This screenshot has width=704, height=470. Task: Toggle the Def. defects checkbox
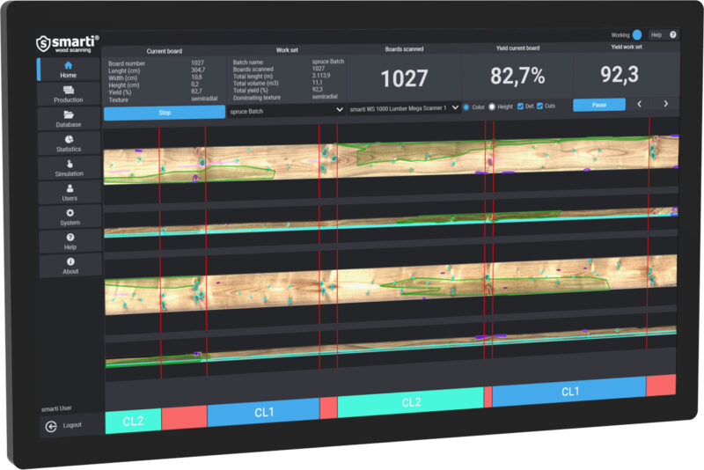pos(520,106)
